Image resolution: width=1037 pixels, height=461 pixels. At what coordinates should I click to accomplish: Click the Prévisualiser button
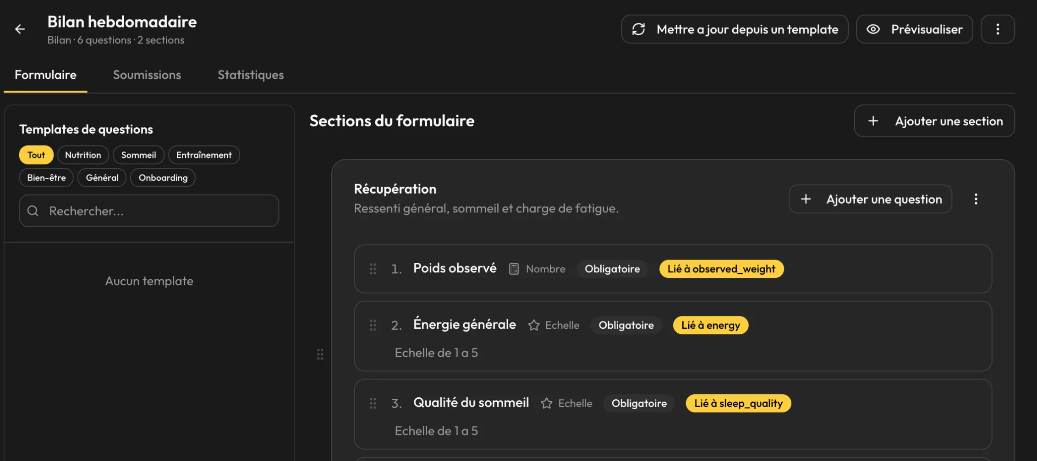[x=914, y=29]
